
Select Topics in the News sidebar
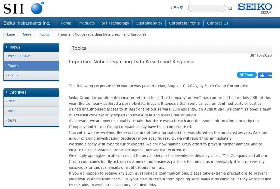pyautogui.click(x=31, y=66)
